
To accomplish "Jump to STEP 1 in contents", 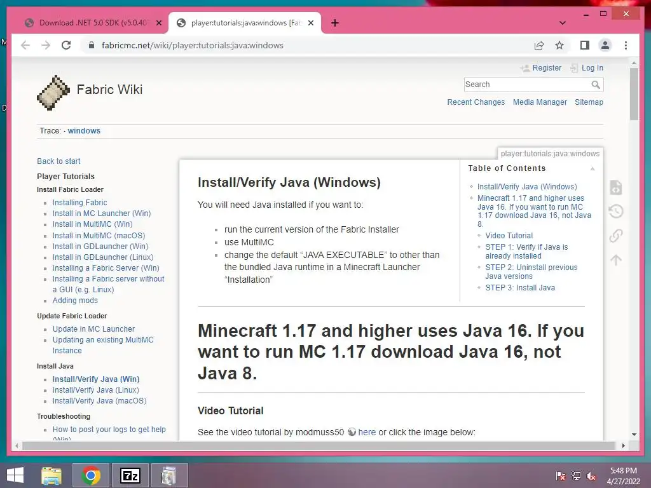I will (x=526, y=252).
